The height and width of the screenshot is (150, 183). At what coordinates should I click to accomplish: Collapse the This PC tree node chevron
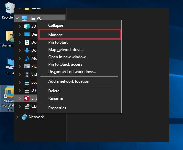click(x=17, y=18)
